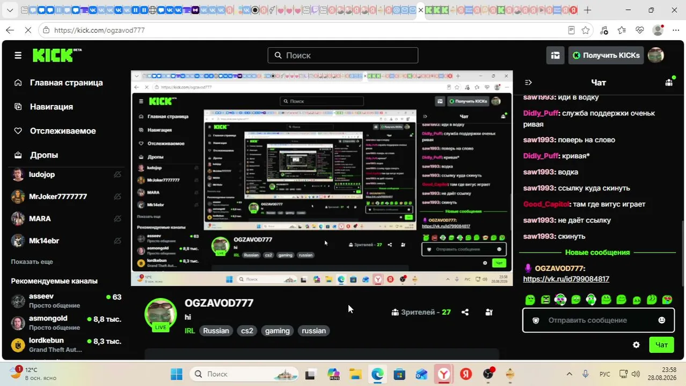The height and width of the screenshot is (386, 686).
Task: Toggle notifications icon for MrJoker7777777
Action: click(118, 197)
